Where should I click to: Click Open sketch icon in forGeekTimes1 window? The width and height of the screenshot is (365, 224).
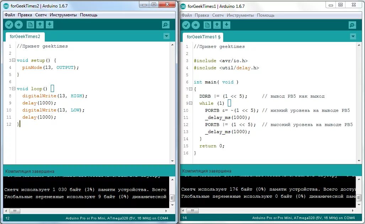(217, 25)
